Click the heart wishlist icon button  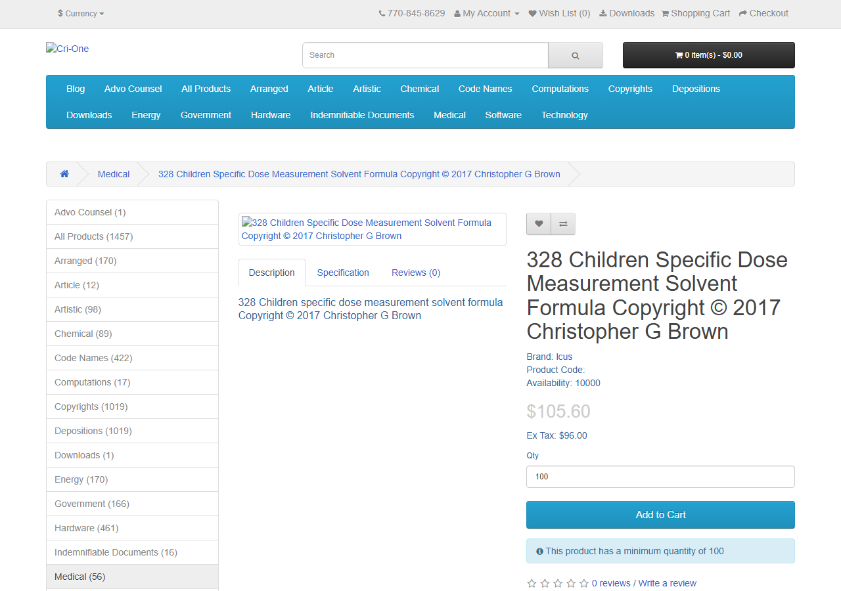(539, 224)
